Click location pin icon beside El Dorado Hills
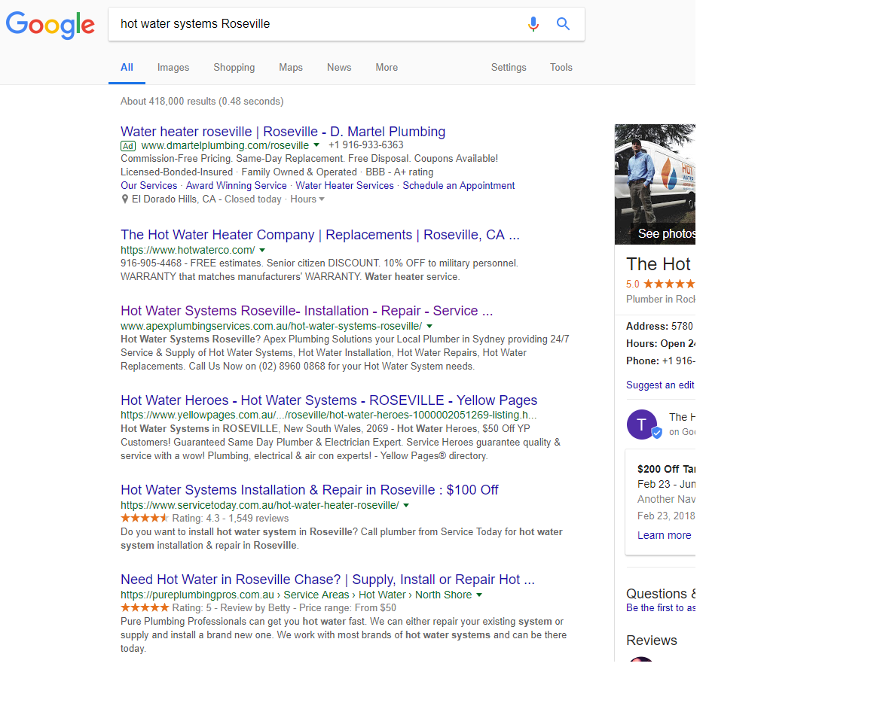This screenshot has height=706, width=871. click(x=125, y=199)
